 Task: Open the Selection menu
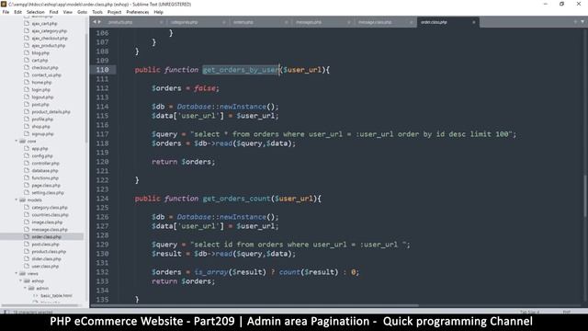pos(36,12)
